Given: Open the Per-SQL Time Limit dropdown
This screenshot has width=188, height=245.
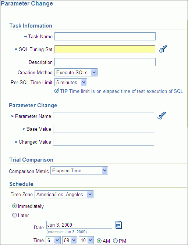Looking at the screenshot, I should (71, 82).
